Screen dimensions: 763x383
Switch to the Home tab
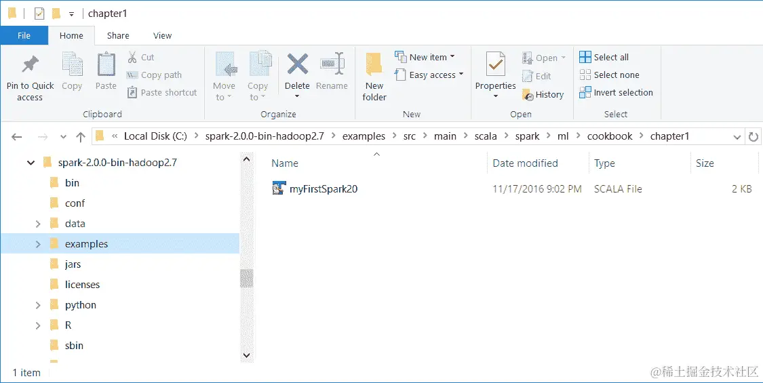(x=71, y=35)
